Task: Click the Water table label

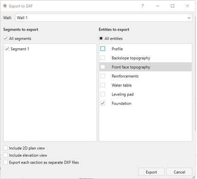Action: point(122,85)
